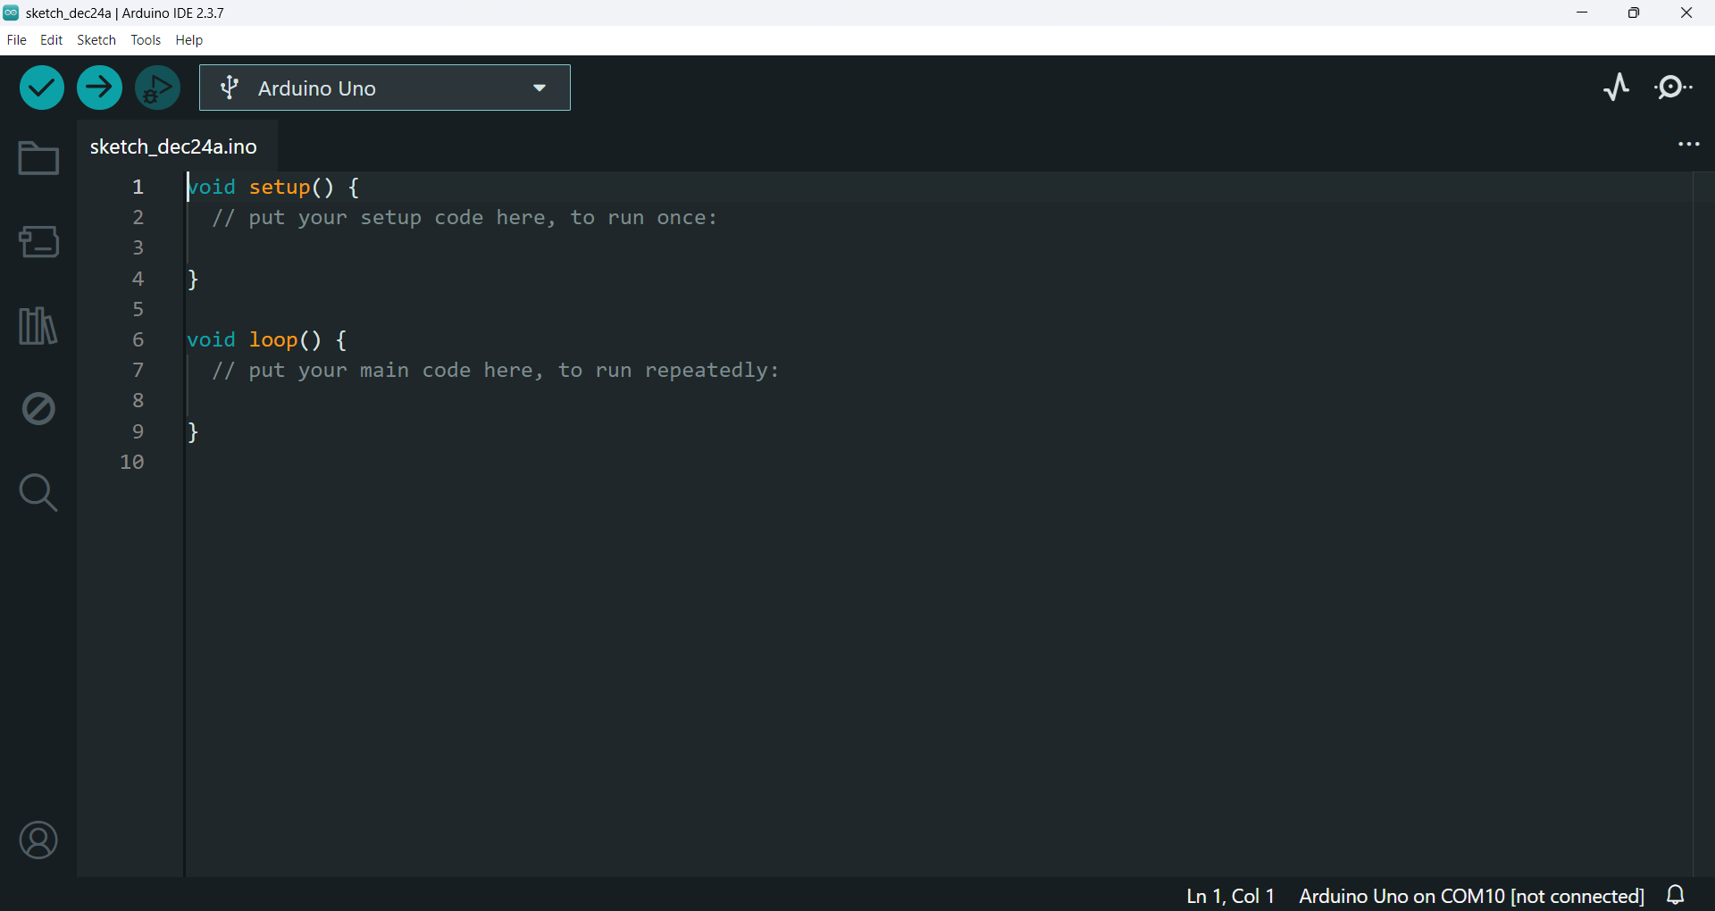Viewport: 1715px width, 911px height.
Task: Open the account profile icon
Action: tap(38, 840)
